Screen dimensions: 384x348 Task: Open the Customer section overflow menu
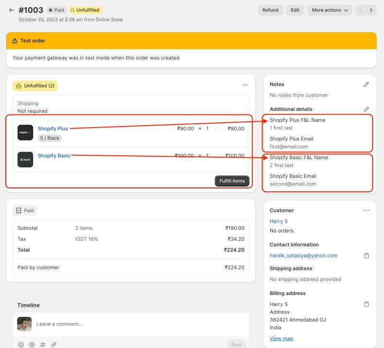(x=366, y=210)
